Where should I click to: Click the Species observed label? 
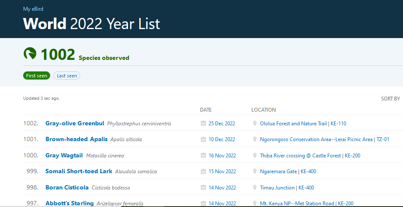[104, 58]
